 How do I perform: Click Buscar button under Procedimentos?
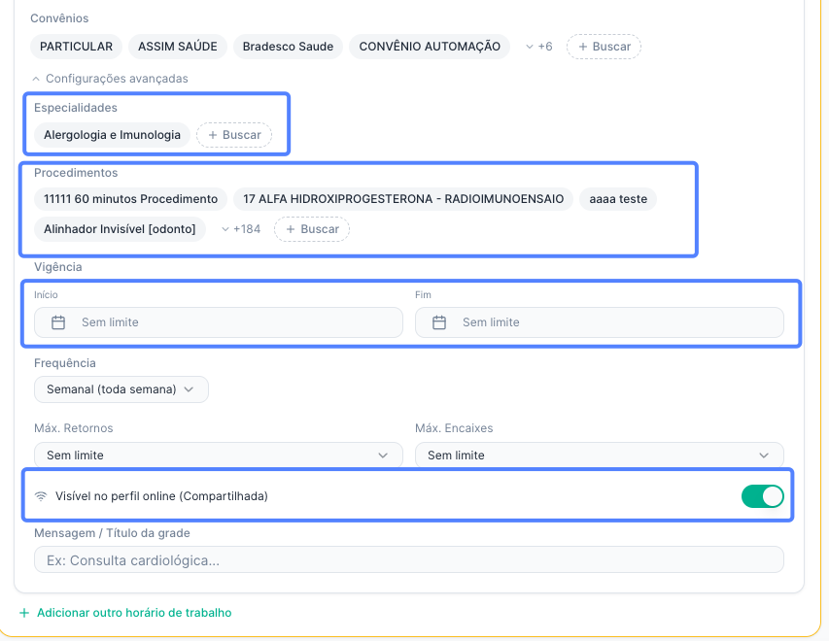click(x=312, y=229)
